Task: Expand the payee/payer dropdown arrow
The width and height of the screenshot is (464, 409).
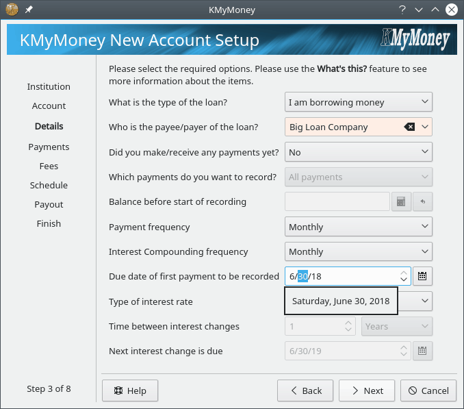Action: coord(425,127)
